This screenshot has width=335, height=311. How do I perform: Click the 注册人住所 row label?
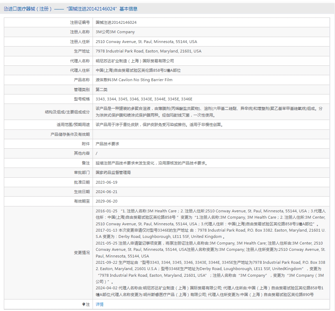click(x=80, y=42)
